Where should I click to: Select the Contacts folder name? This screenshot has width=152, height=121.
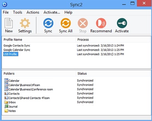click(14, 94)
